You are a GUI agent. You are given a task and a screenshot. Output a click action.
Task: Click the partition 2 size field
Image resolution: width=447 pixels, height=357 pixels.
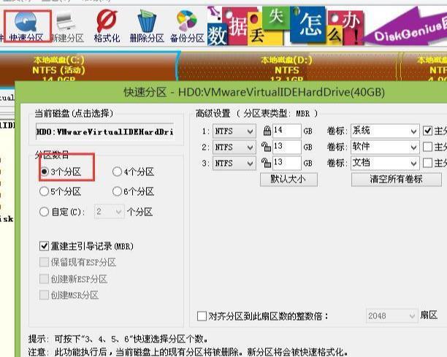coord(287,147)
